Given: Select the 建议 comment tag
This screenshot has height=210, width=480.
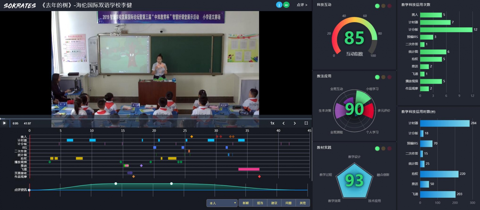Looking at the screenshot, I should [274, 203].
